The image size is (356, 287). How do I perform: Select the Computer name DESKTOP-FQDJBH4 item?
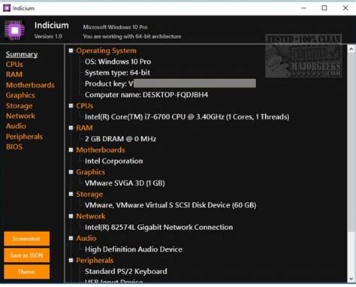click(146, 95)
